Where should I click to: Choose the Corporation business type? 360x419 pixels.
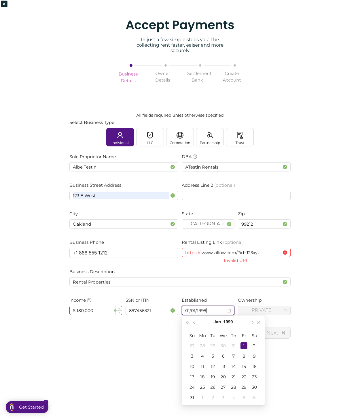[x=180, y=137]
